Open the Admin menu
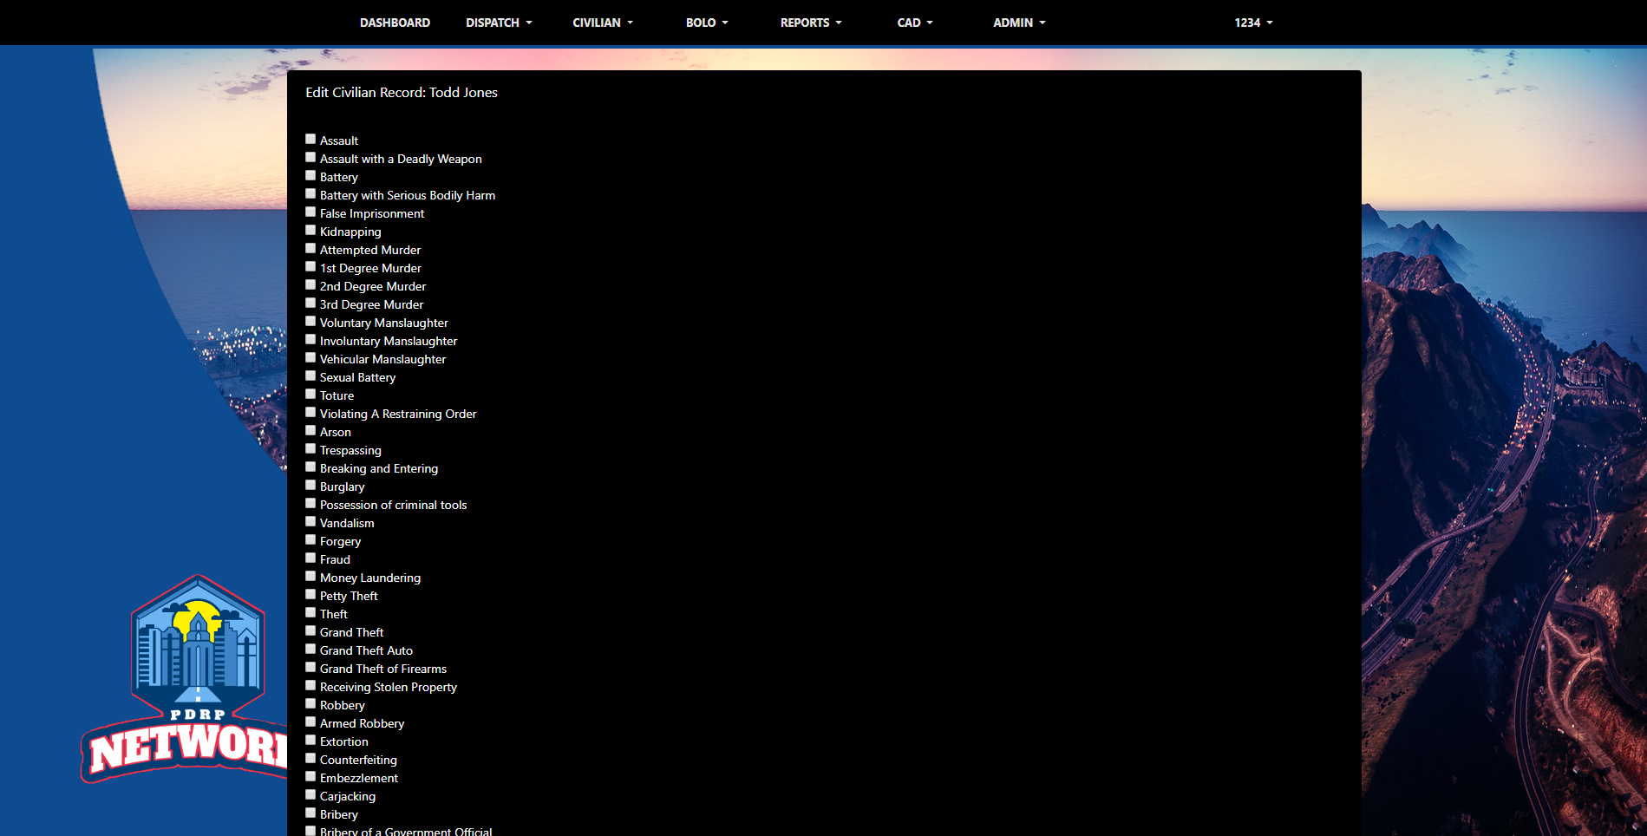The width and height of the screenshot is (1647, 836). click(x=1019, y=23)
